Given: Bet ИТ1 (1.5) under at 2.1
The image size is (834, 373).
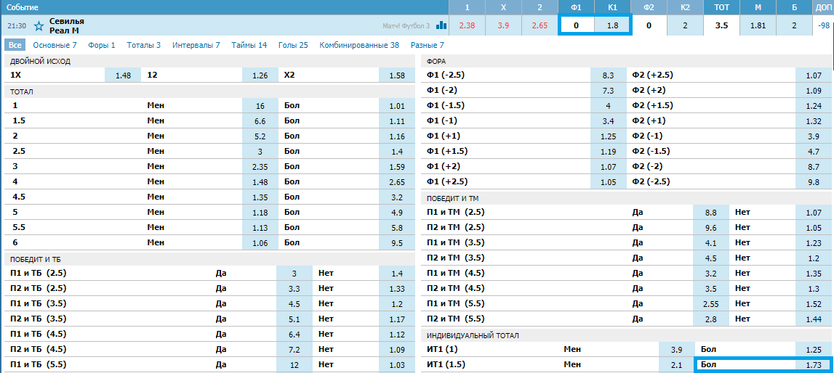Looking at the screenshot, I should click(x=676, y=365).
